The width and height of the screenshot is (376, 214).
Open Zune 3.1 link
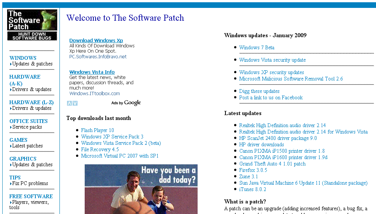coord(248,177)
